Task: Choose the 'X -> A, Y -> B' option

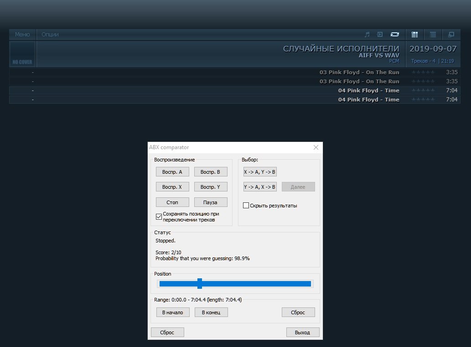Action: click(x=260, y=172)
